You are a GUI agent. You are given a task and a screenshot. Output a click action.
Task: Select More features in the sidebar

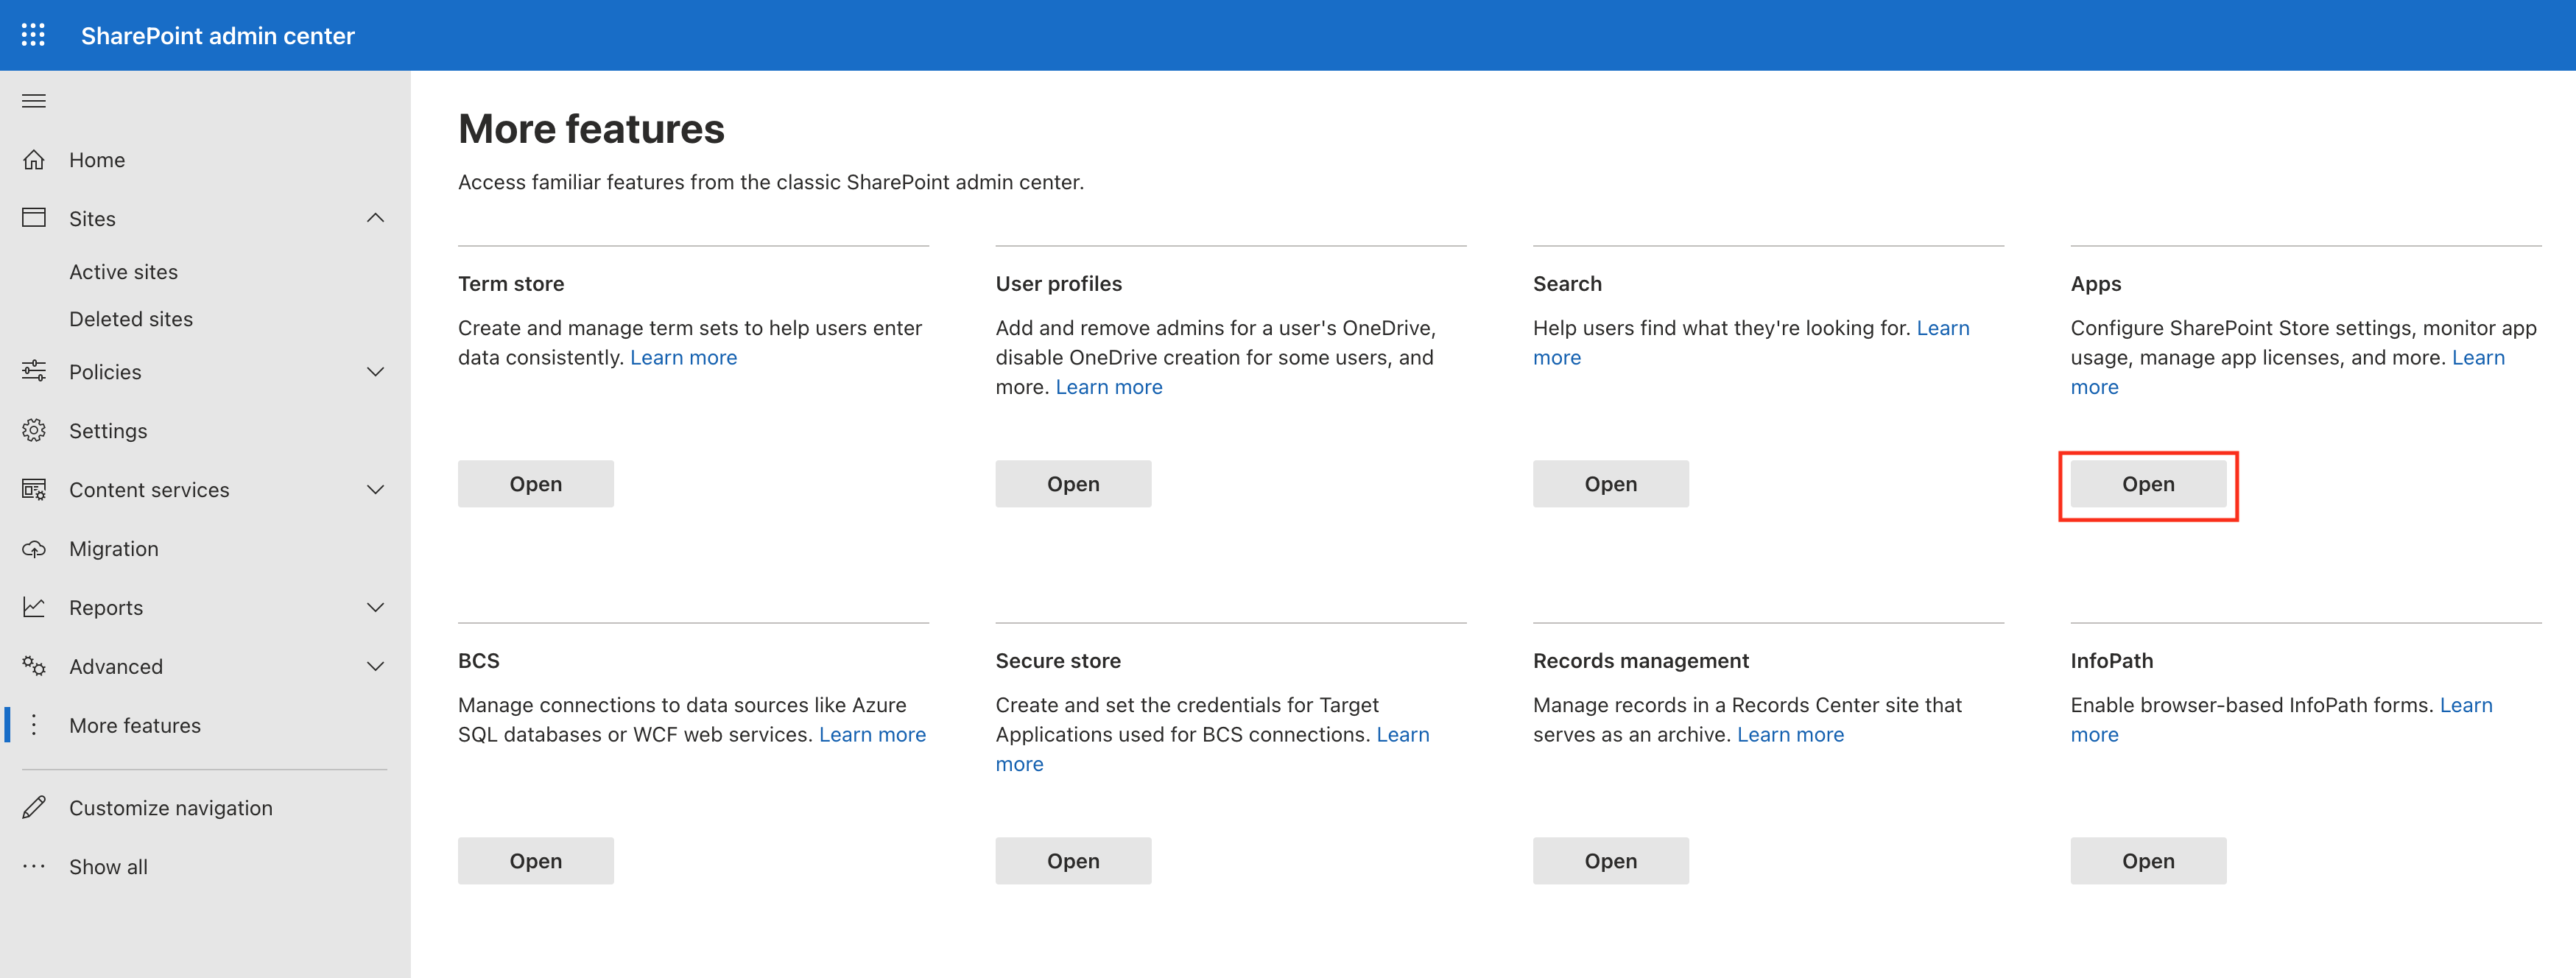tap(135, 726)
